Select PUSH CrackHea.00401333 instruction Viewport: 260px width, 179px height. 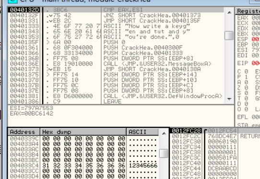click(143, 53)
